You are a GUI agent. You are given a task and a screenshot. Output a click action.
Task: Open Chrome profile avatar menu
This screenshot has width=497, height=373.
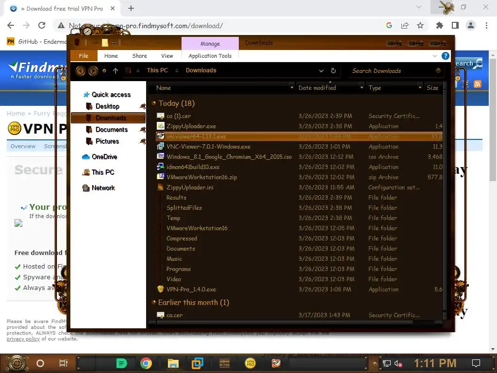coord(471,25)
